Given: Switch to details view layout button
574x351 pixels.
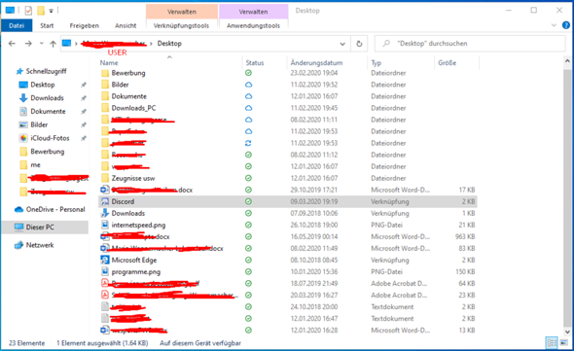Looking at the screenshot, I should point(552,343).
